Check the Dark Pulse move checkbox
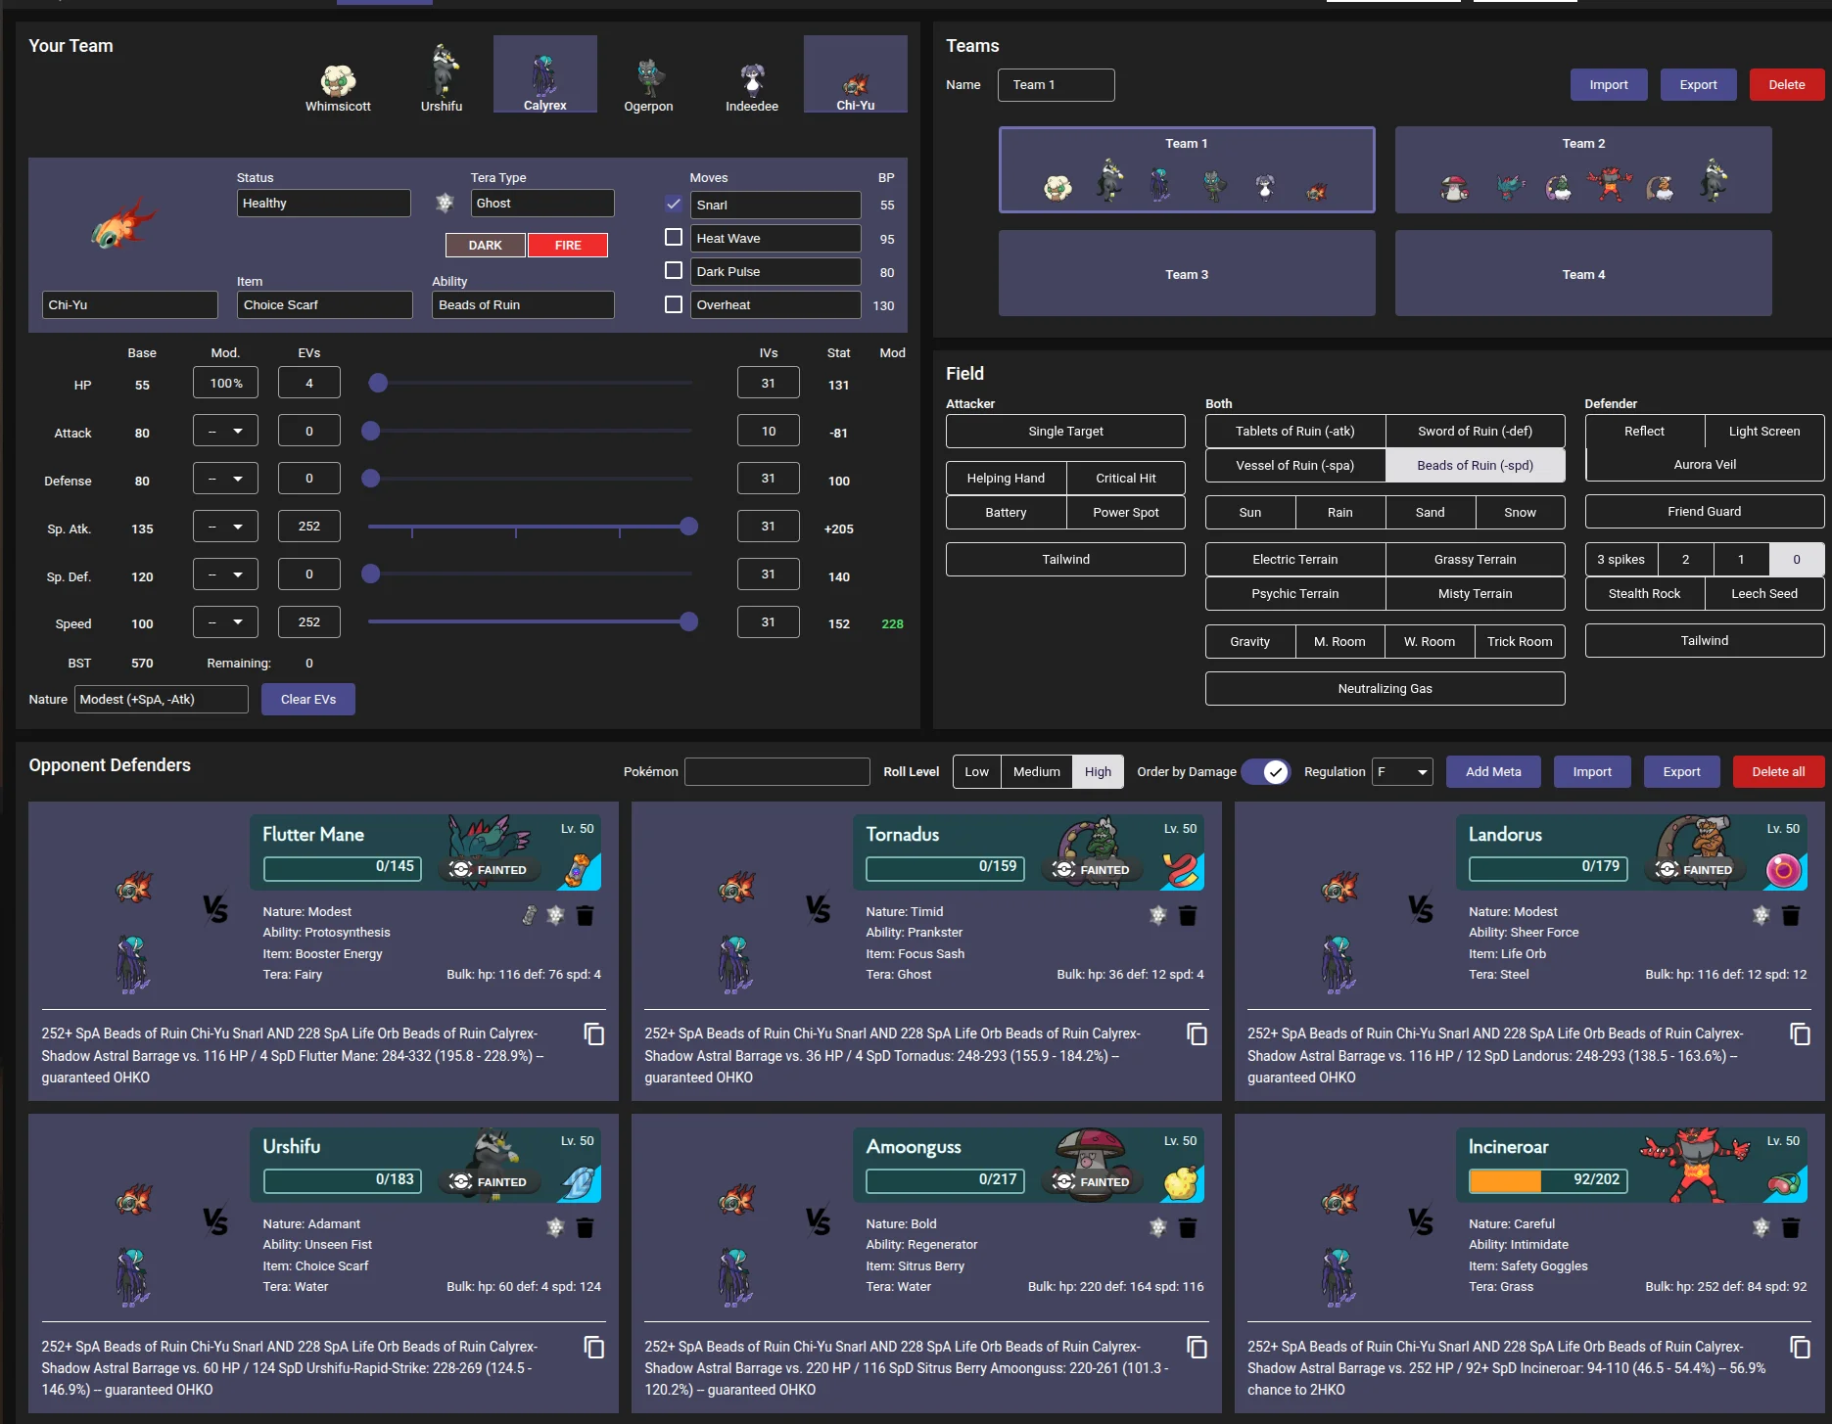 click(674, 270)
